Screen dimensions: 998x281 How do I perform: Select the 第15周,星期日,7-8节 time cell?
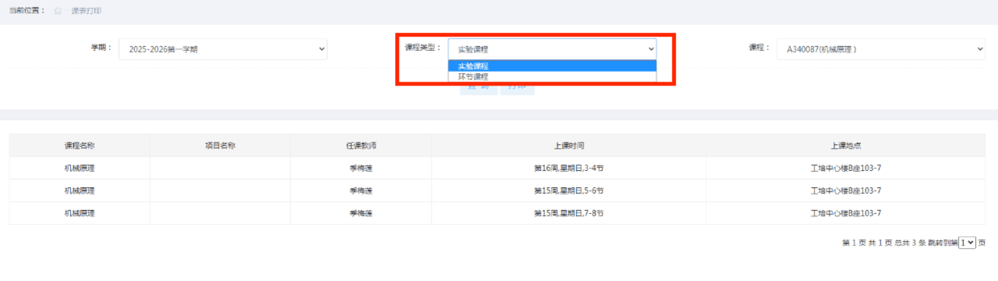[x=569, y=213]
